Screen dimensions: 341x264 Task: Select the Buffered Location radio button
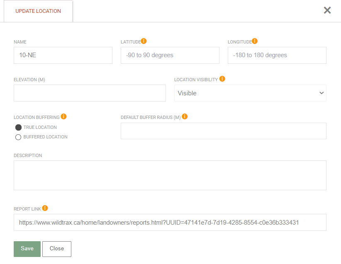pyautogui.click(x=18, y=137)
